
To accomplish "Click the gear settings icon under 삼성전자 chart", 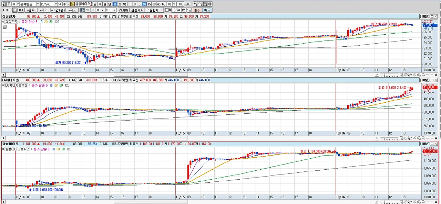I will pyautogui.click(x=406, y=75).
